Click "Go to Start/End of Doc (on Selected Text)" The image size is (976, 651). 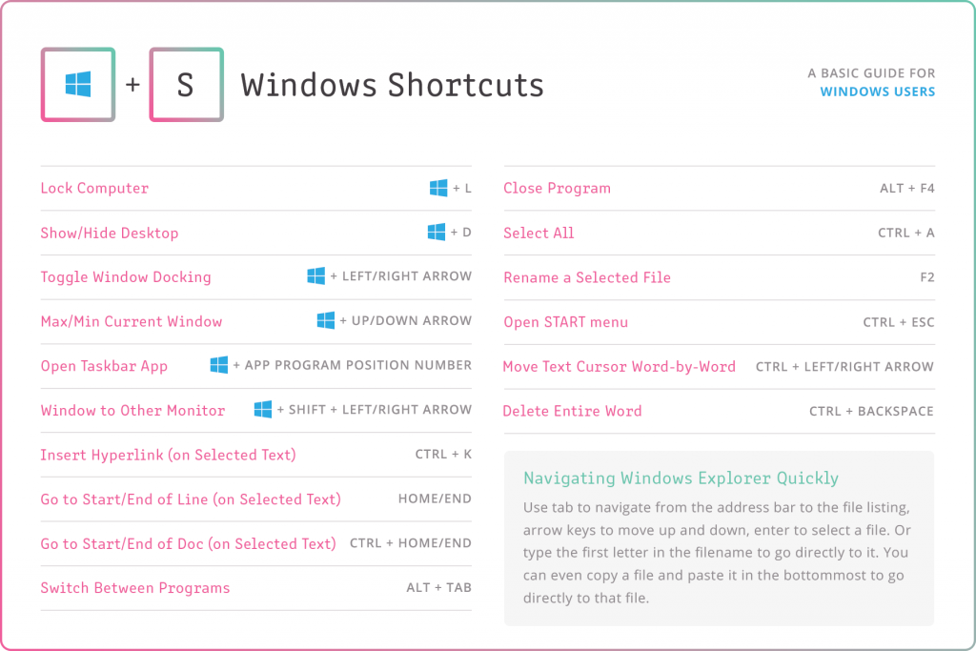point(188,544)
